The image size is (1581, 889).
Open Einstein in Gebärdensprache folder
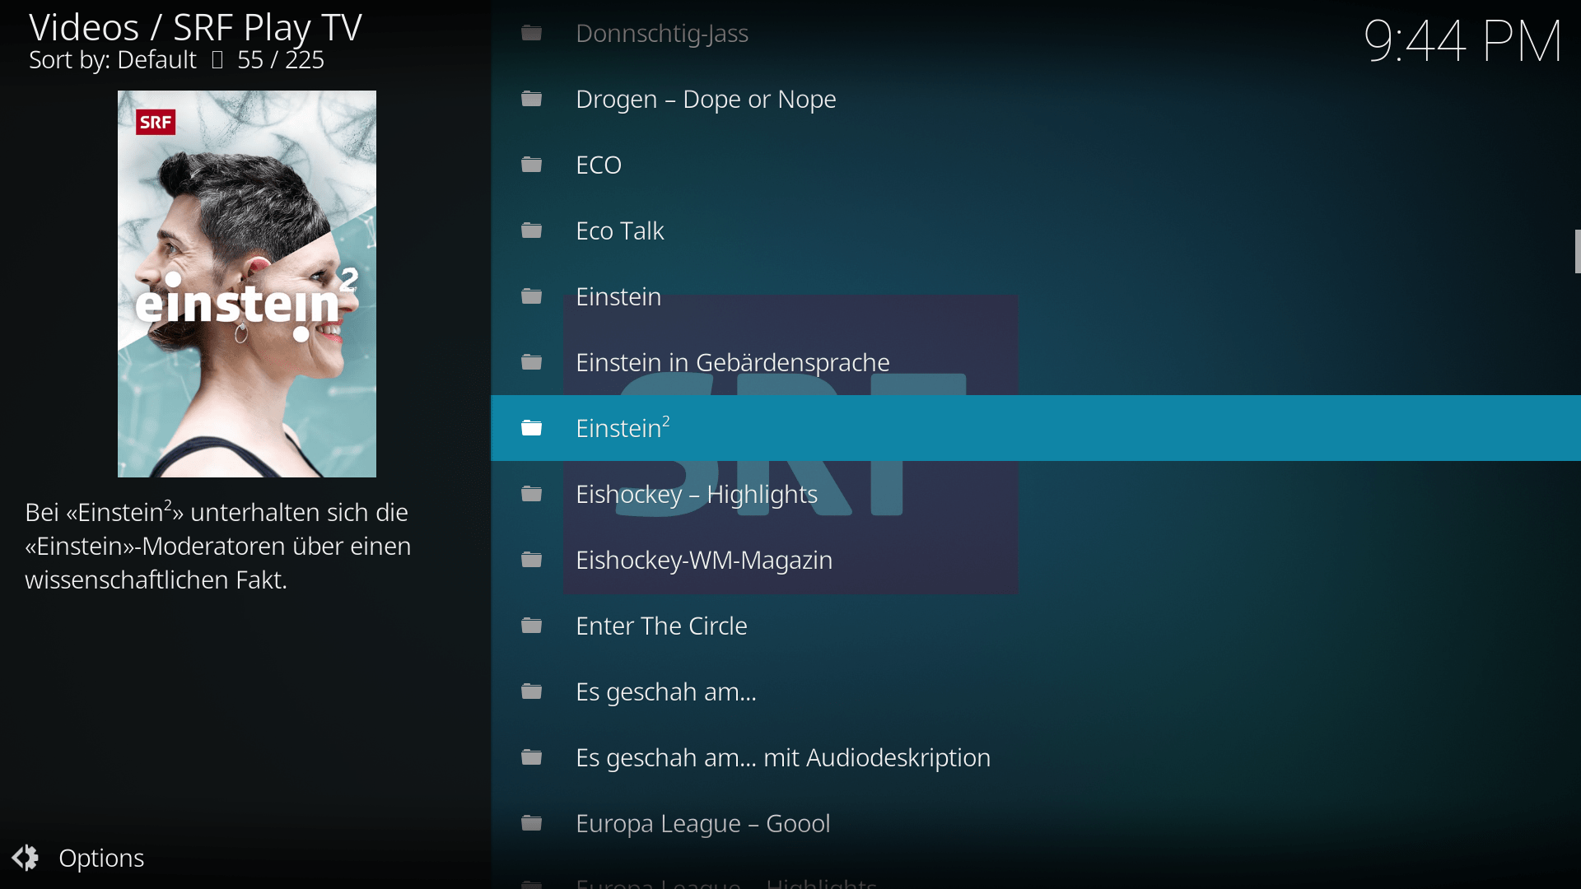[x=732, y=361]
